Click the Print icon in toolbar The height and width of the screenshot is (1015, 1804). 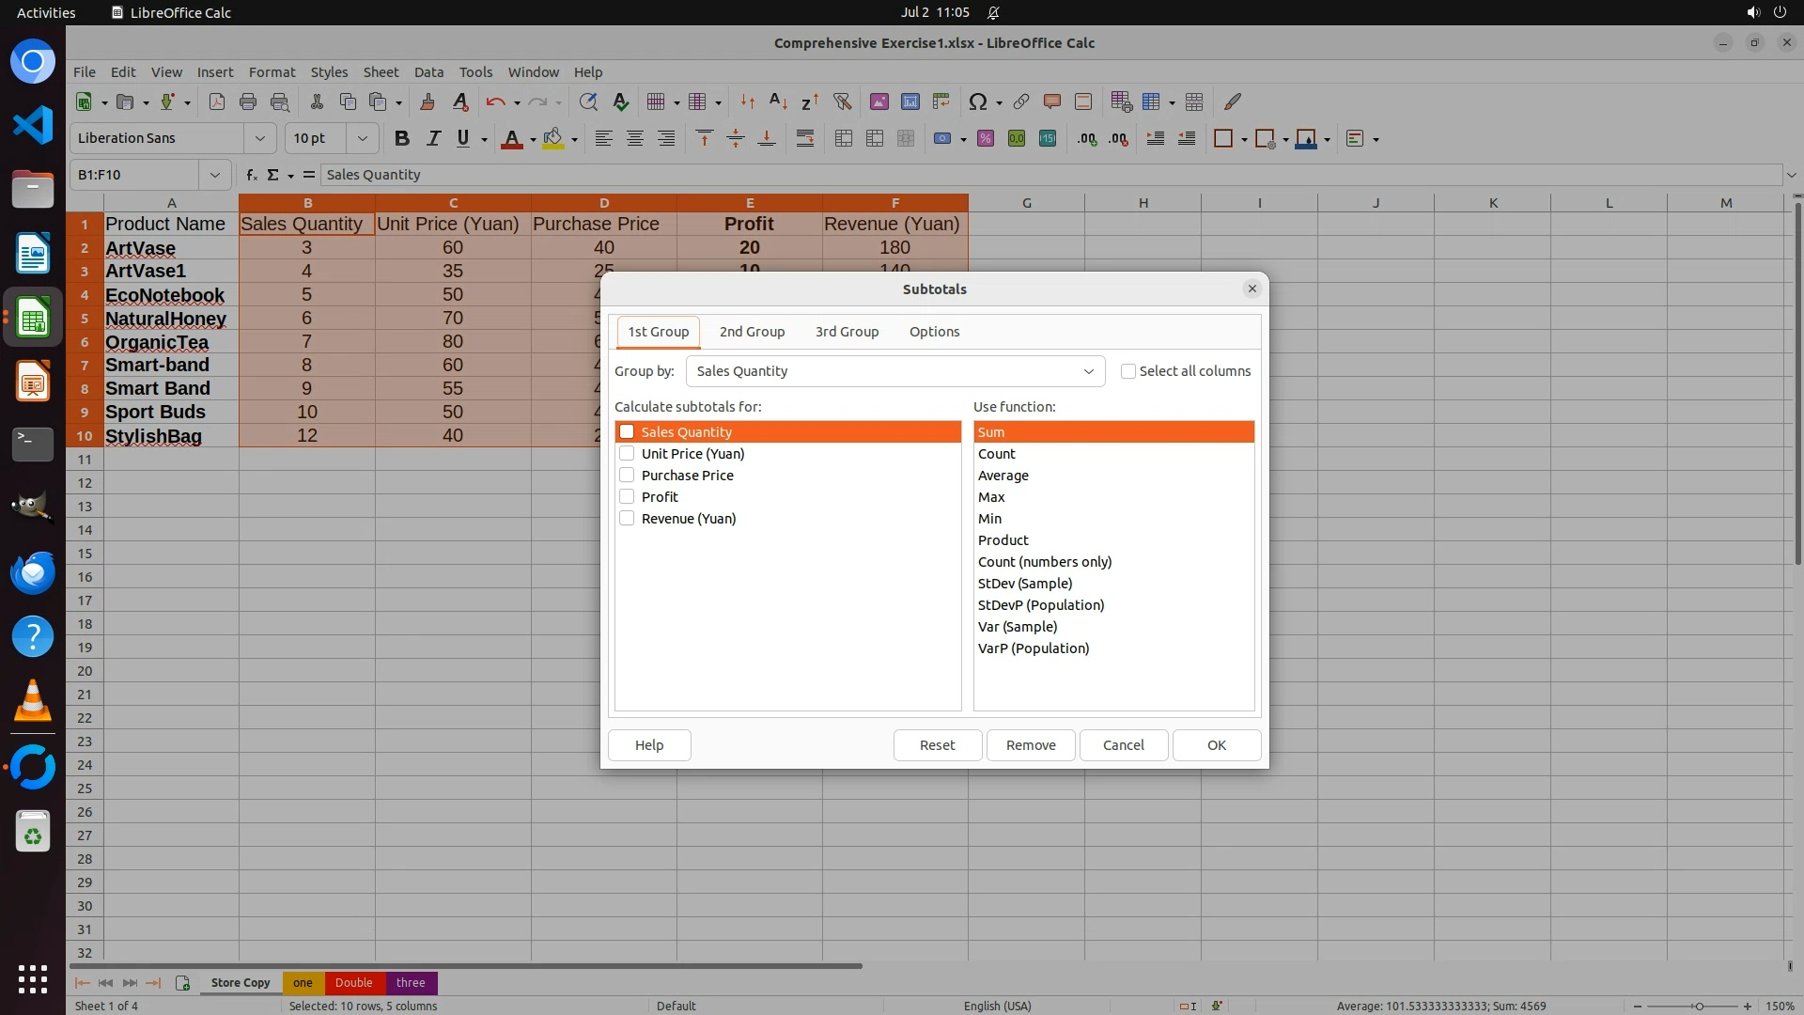[248, 101]
